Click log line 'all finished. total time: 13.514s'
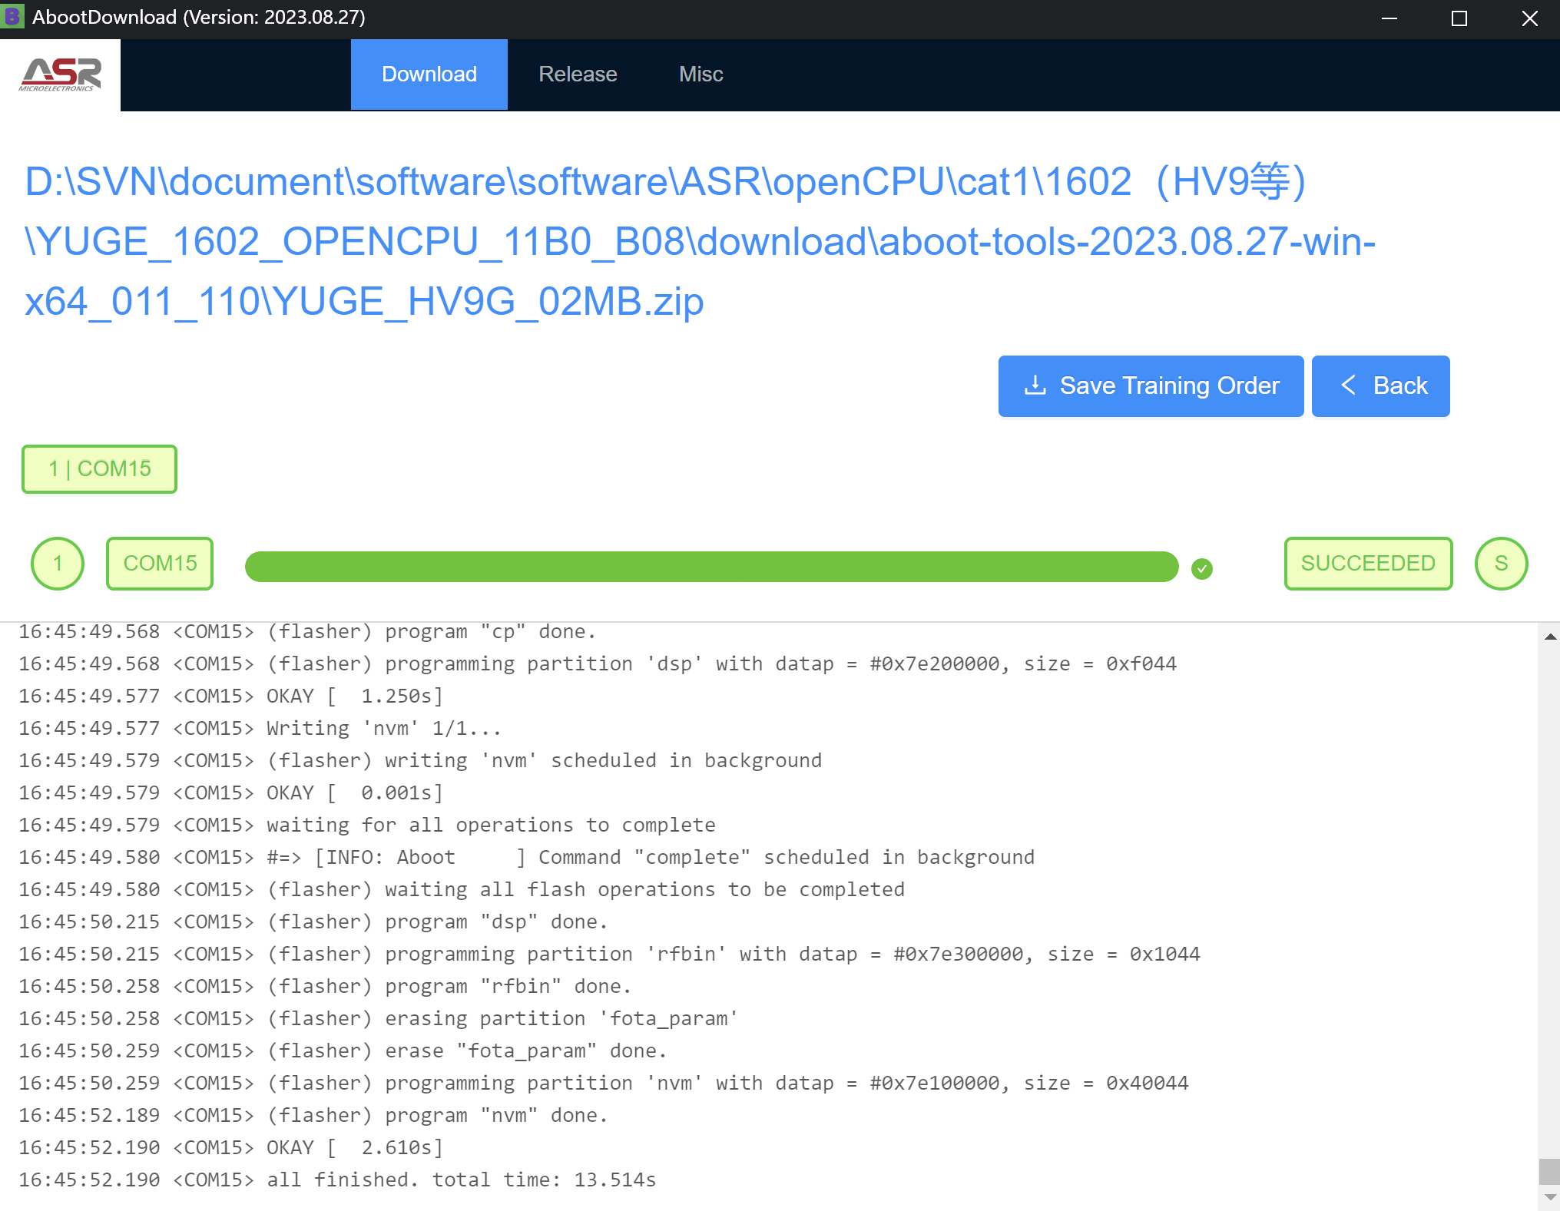 (337, 1180)
